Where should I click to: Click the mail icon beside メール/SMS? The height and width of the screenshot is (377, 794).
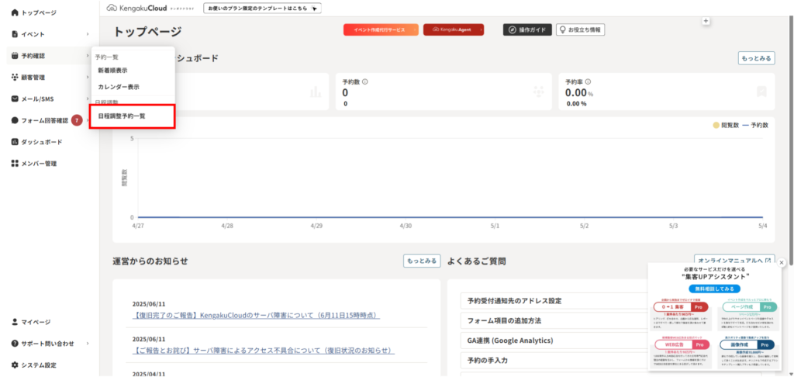15,99
